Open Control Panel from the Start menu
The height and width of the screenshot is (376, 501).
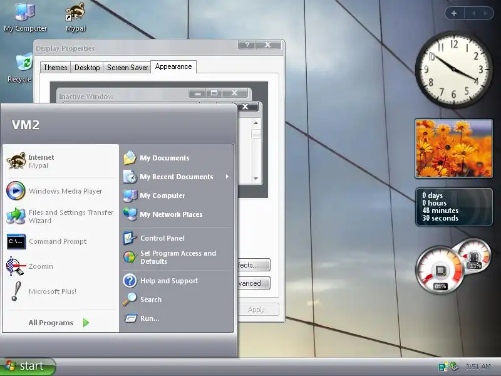pyautogui.click(x=177, y=238)
